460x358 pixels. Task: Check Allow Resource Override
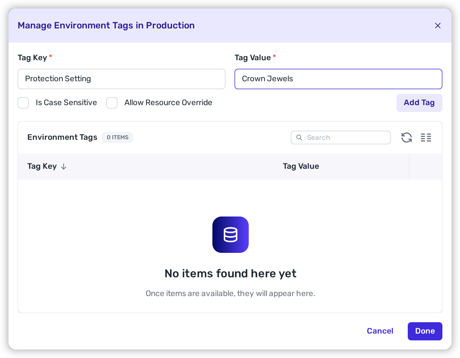(x=112, y=103)
